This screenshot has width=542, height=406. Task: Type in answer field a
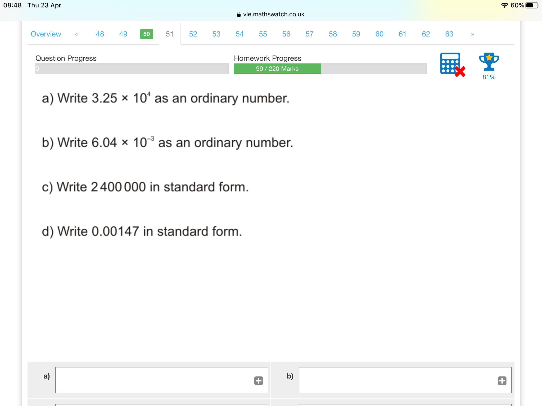click(153, 380)
